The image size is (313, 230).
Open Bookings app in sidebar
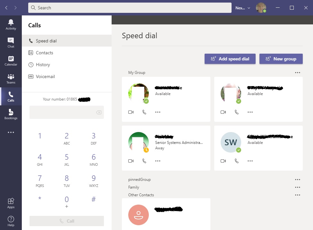pos(11,114)
